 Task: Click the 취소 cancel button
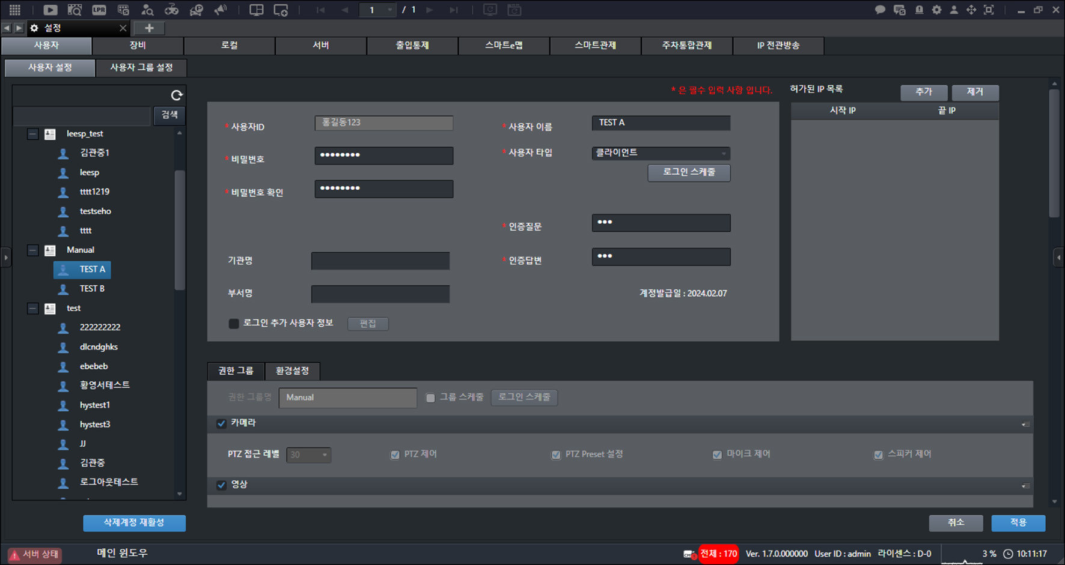(x=956, y=523)
